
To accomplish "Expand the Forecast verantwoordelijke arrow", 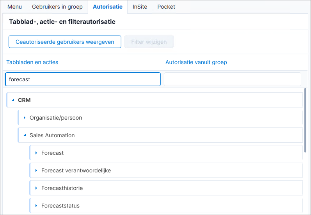I will click(36, 170).
